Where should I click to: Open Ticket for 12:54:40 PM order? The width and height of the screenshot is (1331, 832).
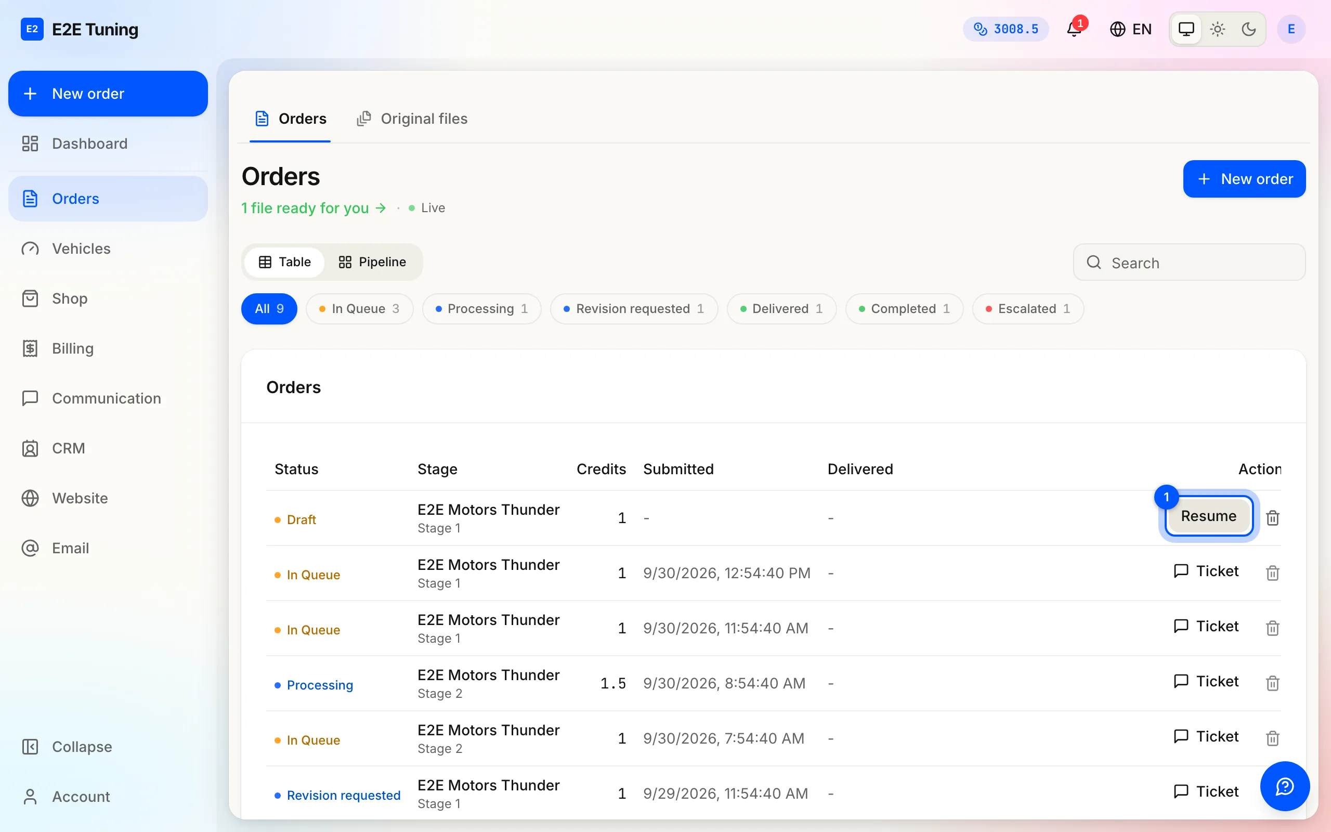click(1206, 571)
